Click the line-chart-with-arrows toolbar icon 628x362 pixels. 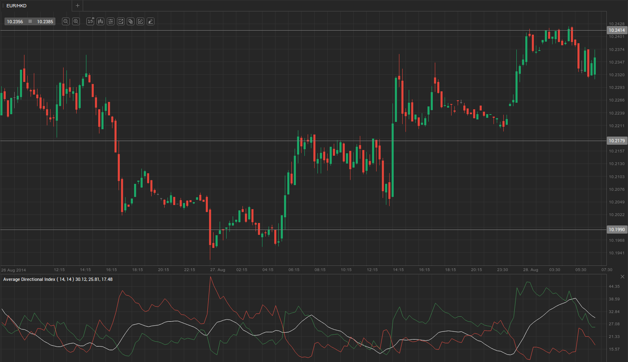click(x=121, y=22)
